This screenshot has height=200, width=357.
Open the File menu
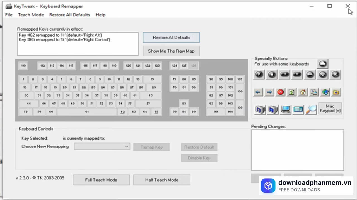click(9, 15)
